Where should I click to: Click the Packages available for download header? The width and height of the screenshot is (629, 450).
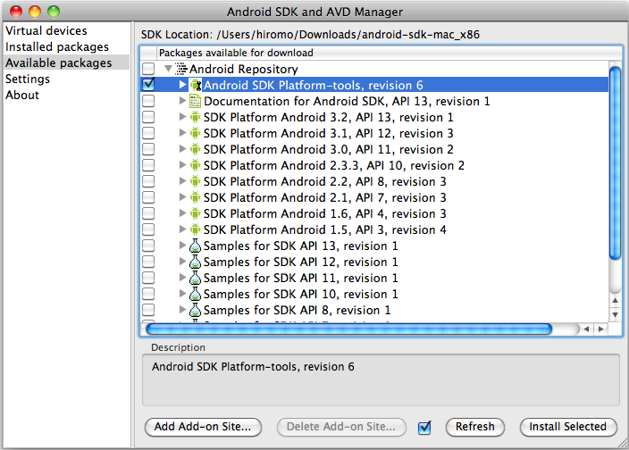pyautogui.click(x=390, y=53)
